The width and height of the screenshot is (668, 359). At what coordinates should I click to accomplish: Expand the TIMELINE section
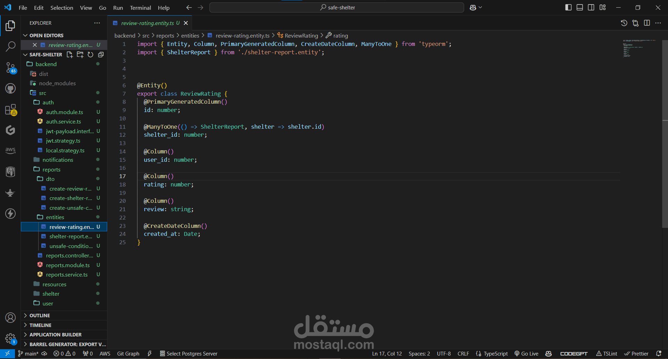[x=64, y=325]
